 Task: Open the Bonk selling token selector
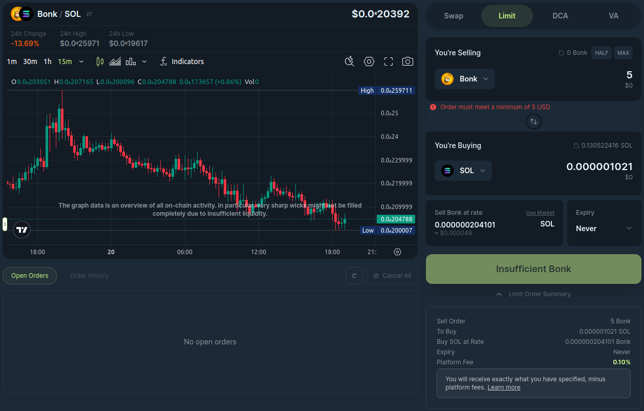tap(465, 79)
